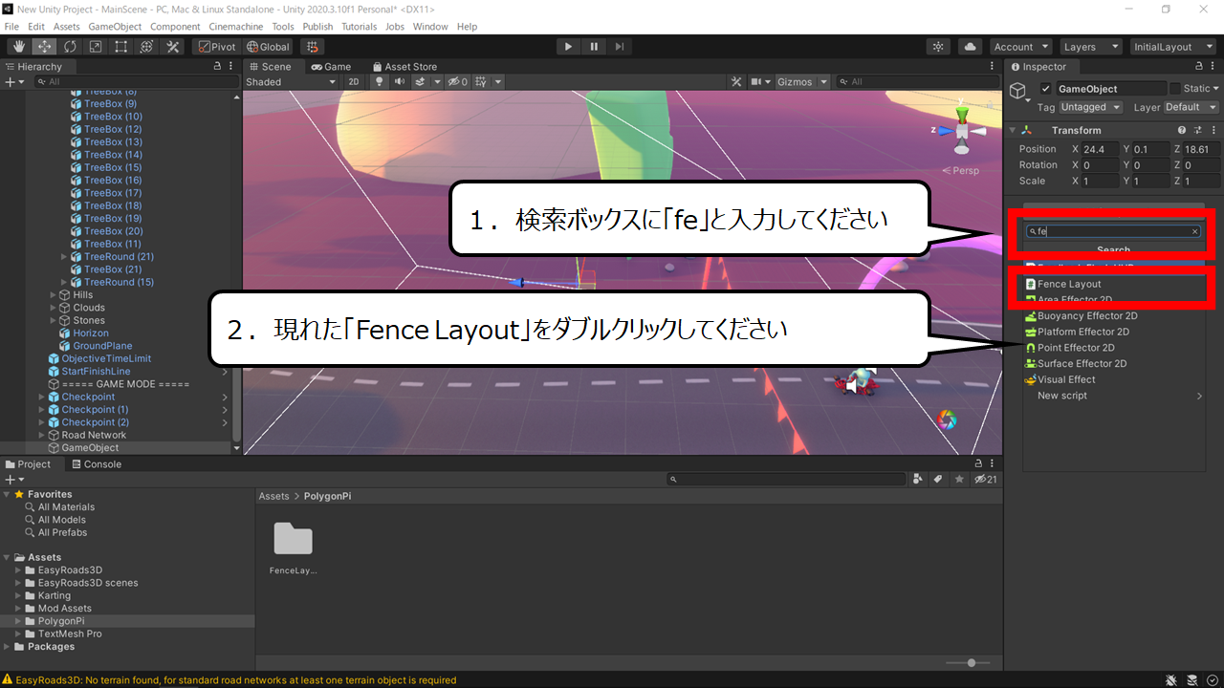Switch to Console tab

97,464
